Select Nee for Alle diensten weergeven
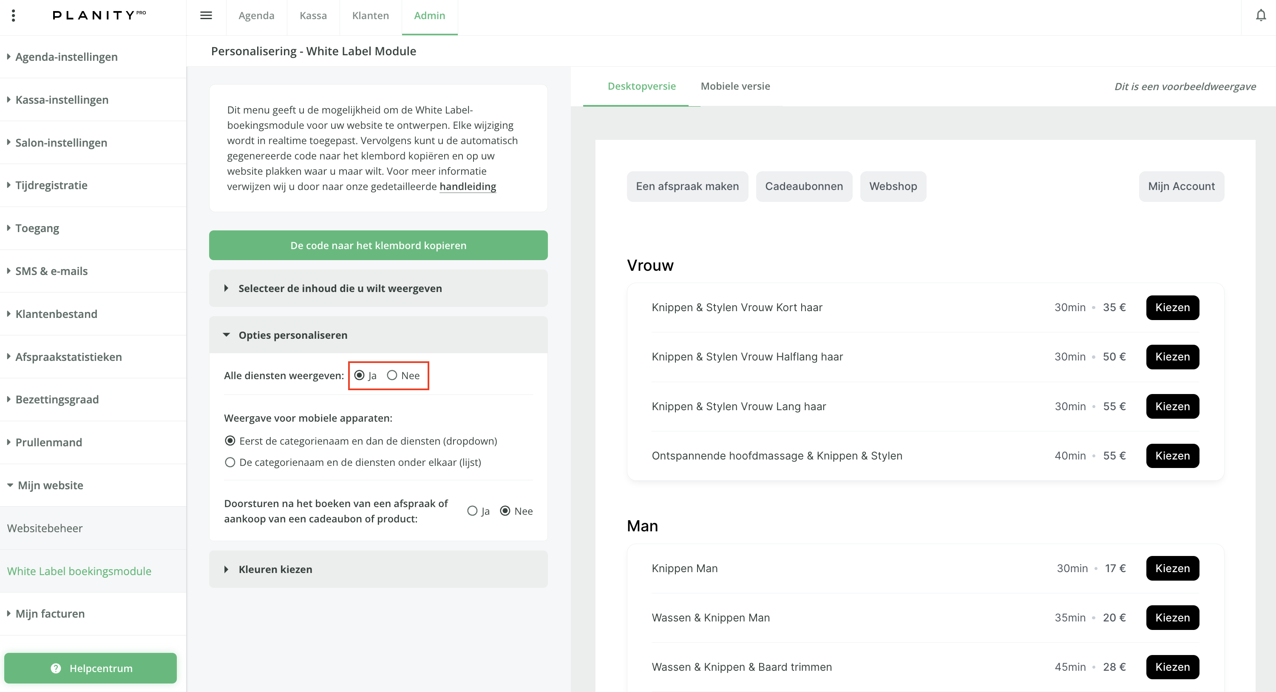The height and width of the screenshot is (692, 1276). [392, 375]
